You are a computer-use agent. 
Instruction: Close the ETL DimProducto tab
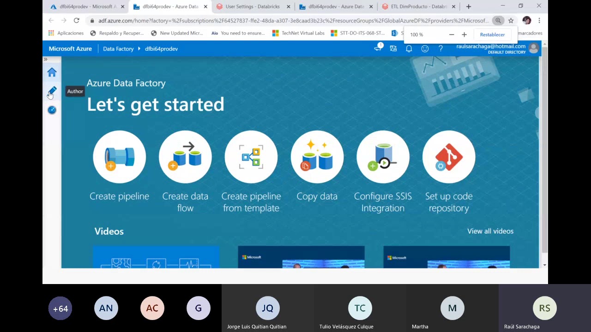pos(453,6)
